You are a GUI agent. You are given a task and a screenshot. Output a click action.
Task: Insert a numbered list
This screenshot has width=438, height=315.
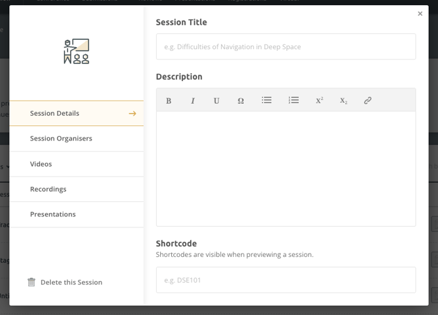coord(294,100)
